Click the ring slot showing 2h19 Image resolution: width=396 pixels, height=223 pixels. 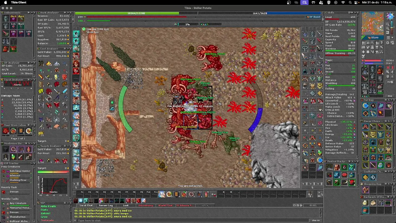365,86
